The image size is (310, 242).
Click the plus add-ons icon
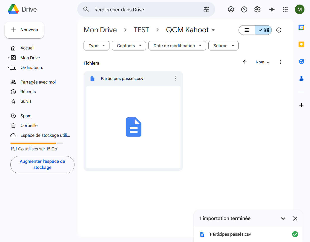(301, 105)
